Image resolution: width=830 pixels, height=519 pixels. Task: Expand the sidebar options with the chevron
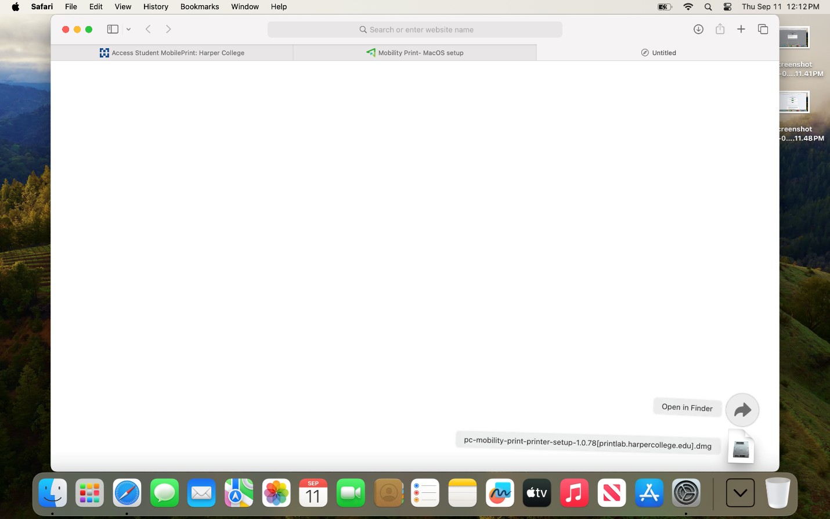click(128, 29)
